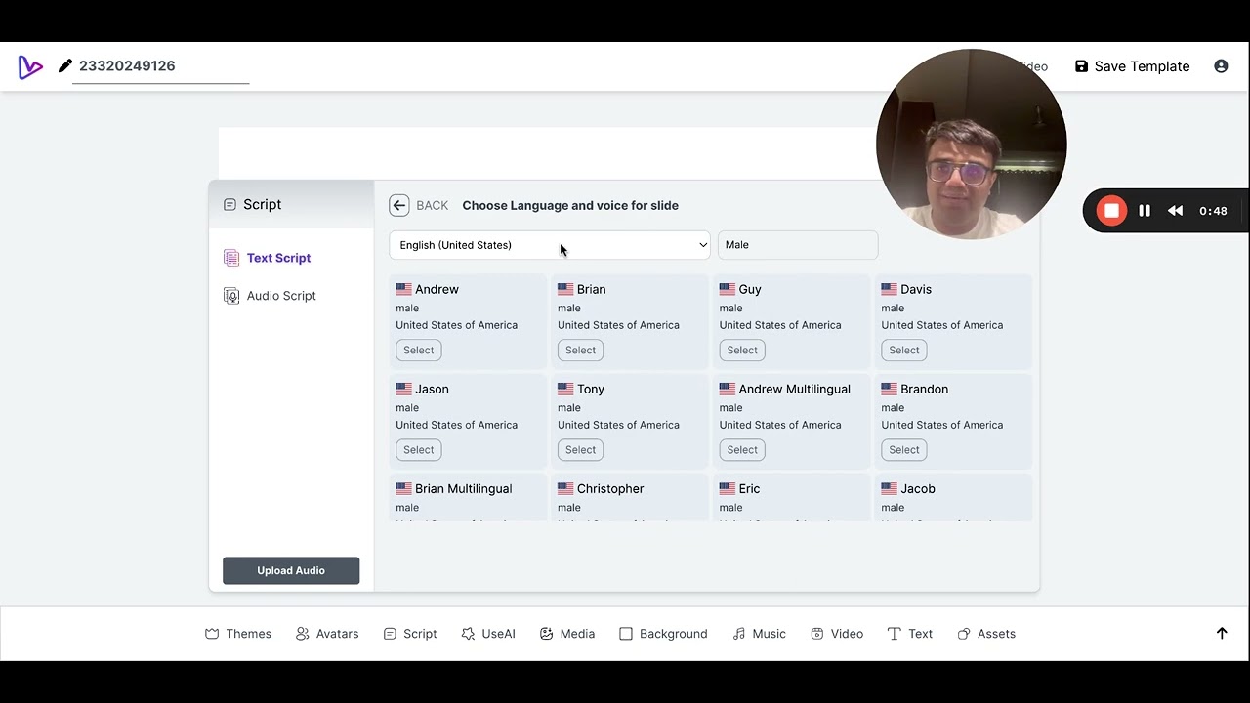Screen dimensions: 1250x703
Task: Open the English (United States) language dropdown
Action: tap(550, 245)
